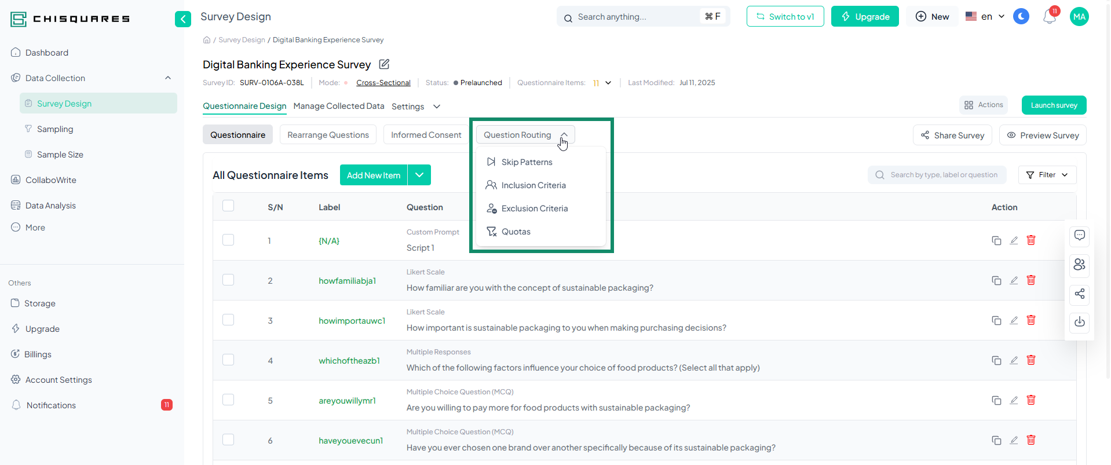Open the Cross-Sectional mode link
The width and height of the screenshot is (1111, 465).
(x=383, y=83)
